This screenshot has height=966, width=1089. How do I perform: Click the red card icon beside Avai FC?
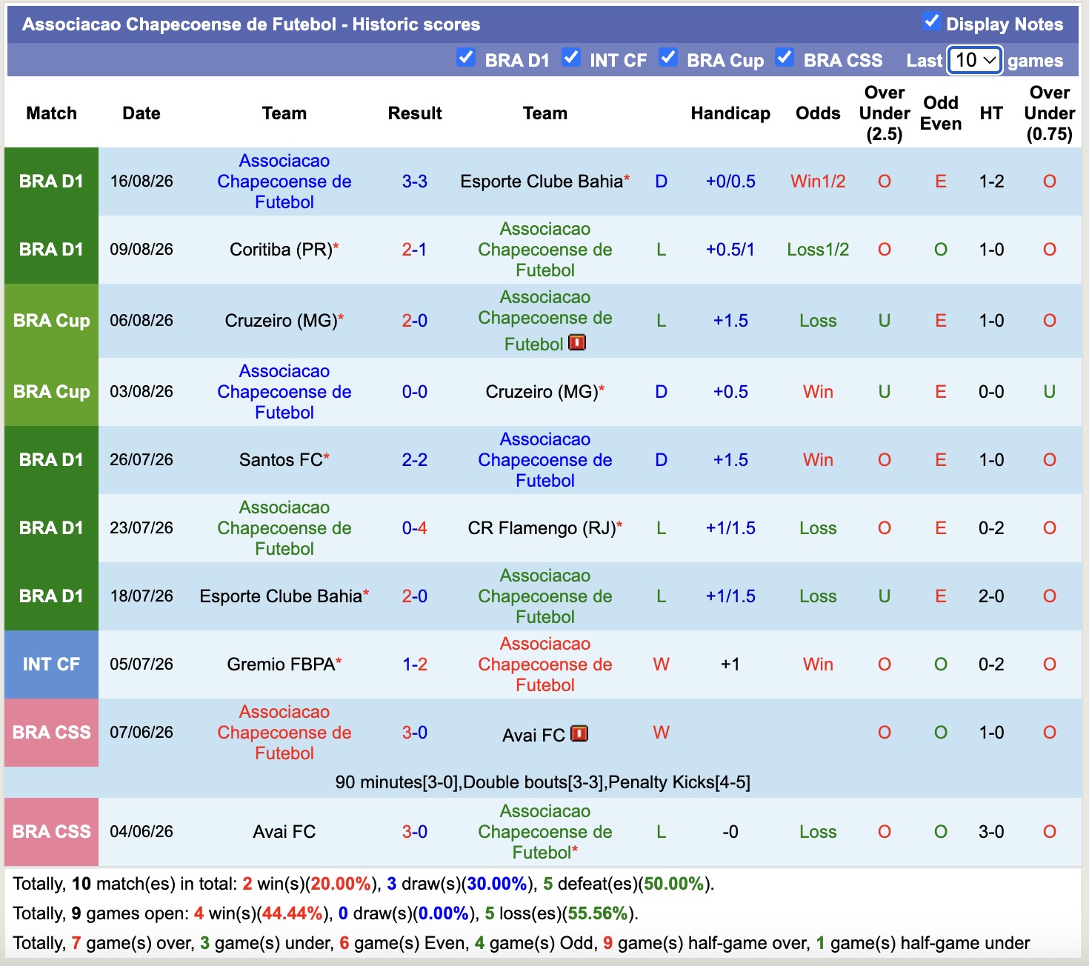coord(579,733)
